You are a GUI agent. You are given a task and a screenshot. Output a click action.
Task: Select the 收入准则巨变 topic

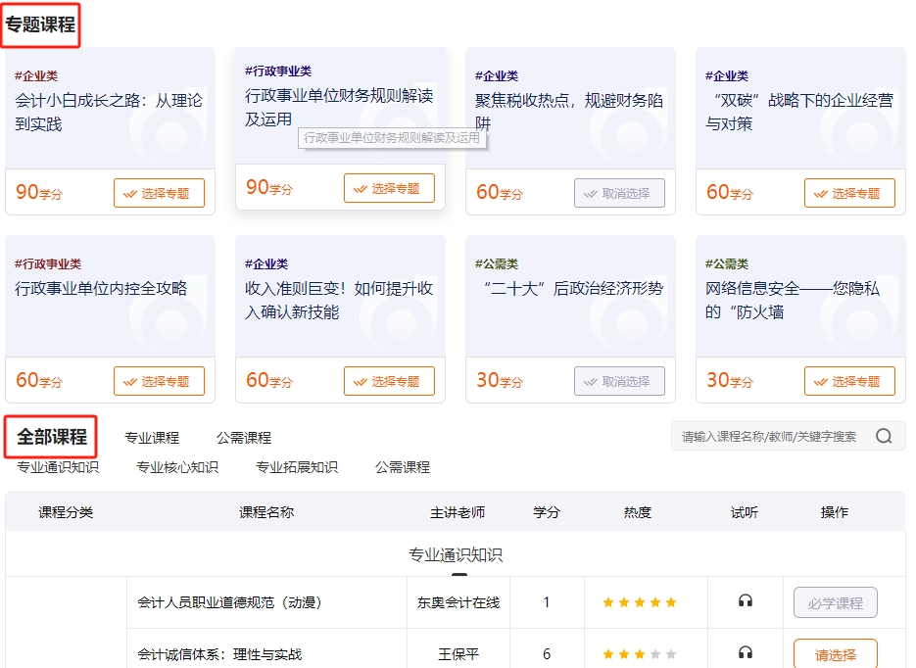click(x=389, y=380)
